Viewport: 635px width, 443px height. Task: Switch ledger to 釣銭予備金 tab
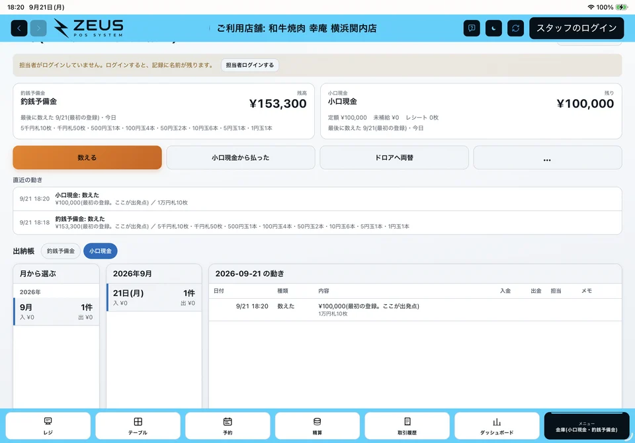tap(61, 251)
